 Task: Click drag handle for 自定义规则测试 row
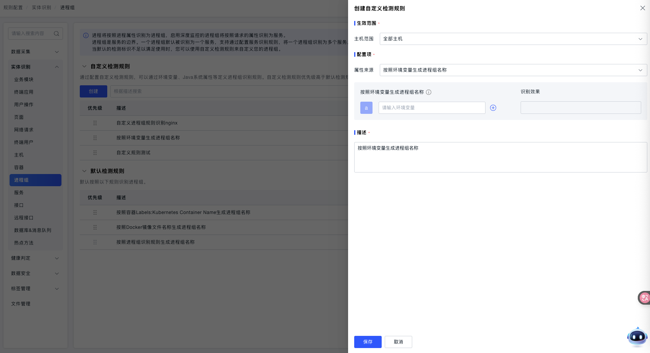click(x=95, y=153)
